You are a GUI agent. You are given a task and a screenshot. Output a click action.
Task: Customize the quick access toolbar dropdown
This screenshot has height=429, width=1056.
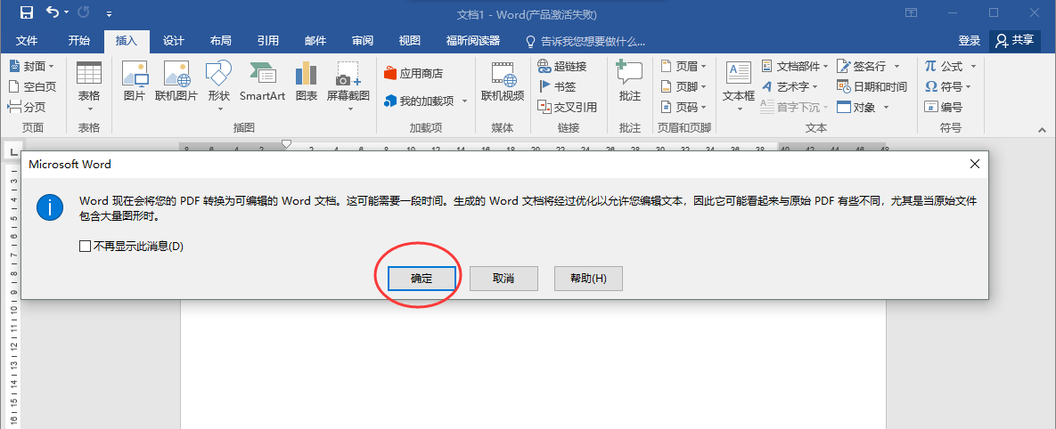coord(109,13)
